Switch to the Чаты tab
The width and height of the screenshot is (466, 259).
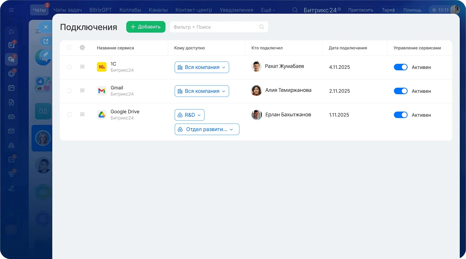39,10
